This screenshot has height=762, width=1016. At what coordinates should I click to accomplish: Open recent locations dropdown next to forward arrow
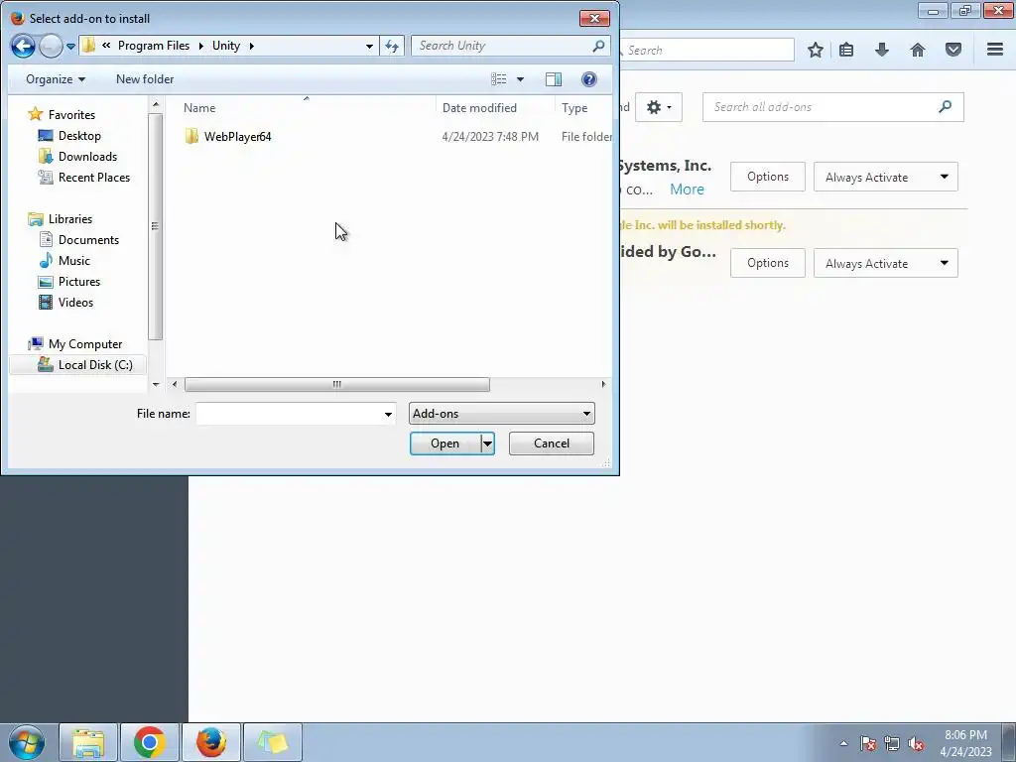coord(70,47)
